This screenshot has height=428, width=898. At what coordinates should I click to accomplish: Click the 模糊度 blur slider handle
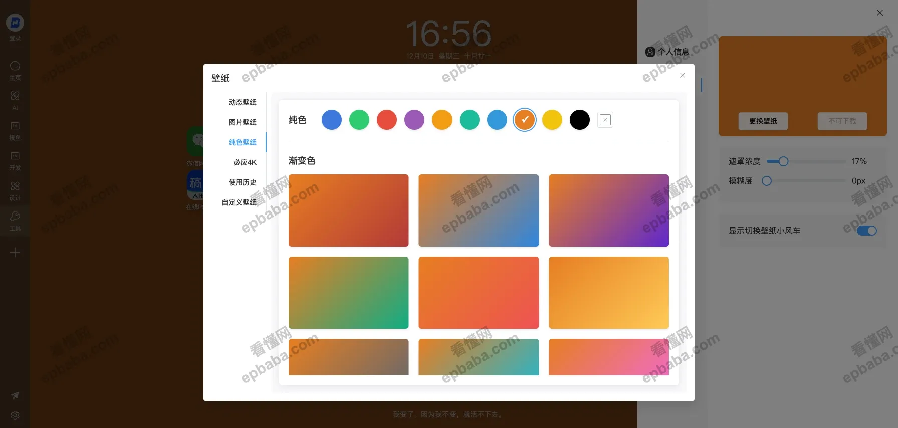(767, 181)
